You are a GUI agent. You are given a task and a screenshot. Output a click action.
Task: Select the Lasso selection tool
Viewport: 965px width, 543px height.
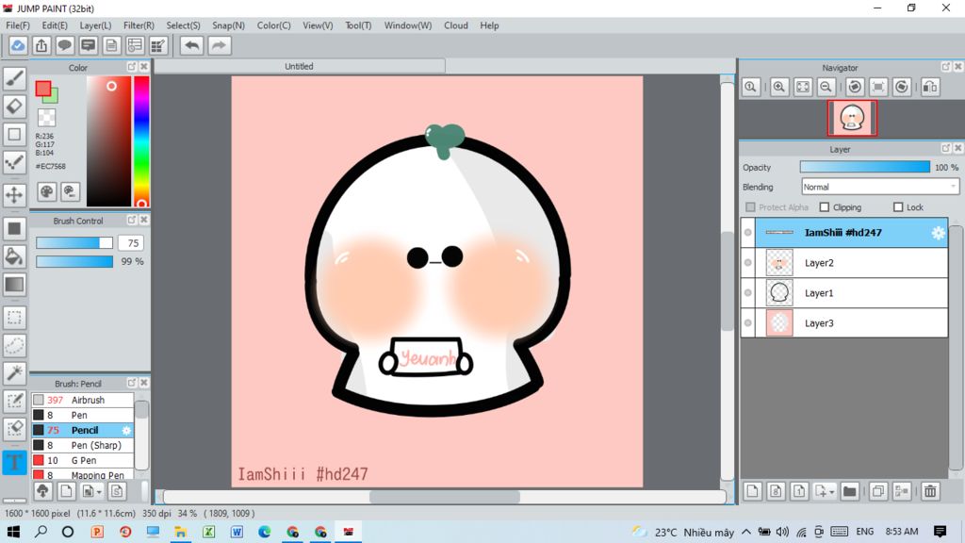(x=14, y=344)
